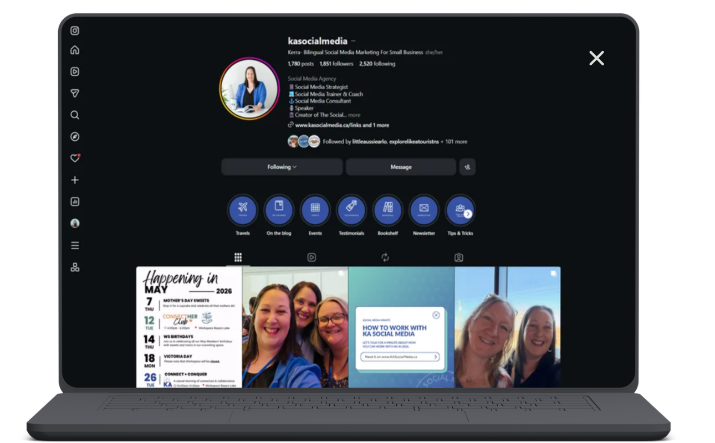Open the Happening in May post
Image resolution: width=715 pixels, height=443 pixels.
(189, 327)
